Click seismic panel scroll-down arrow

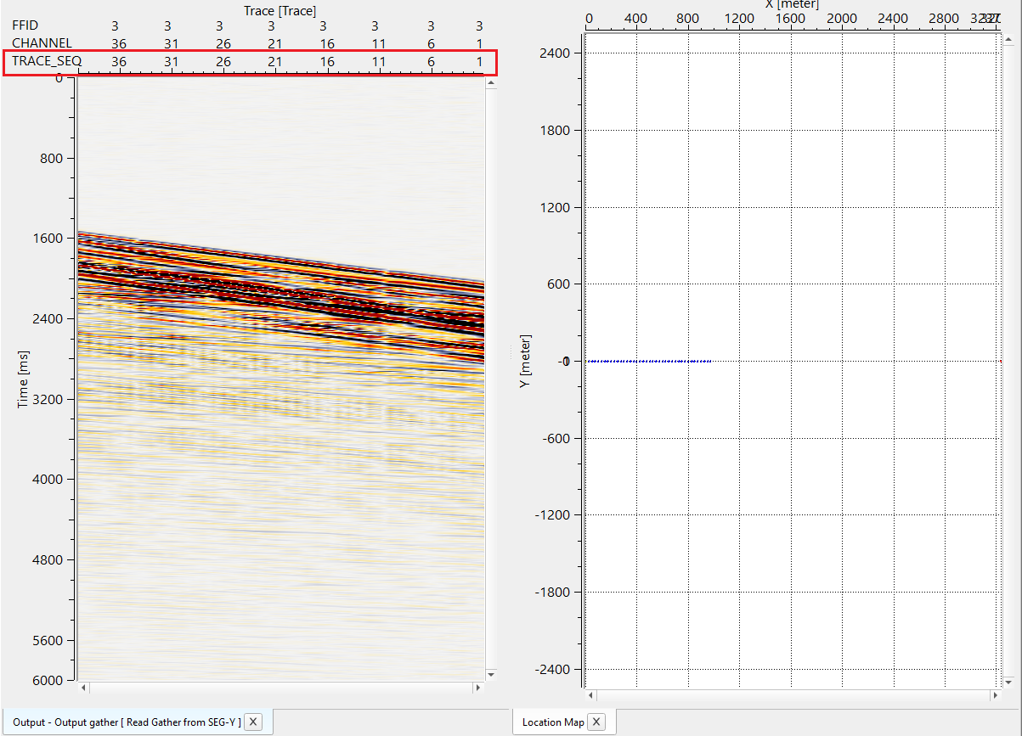coord(491,674)
